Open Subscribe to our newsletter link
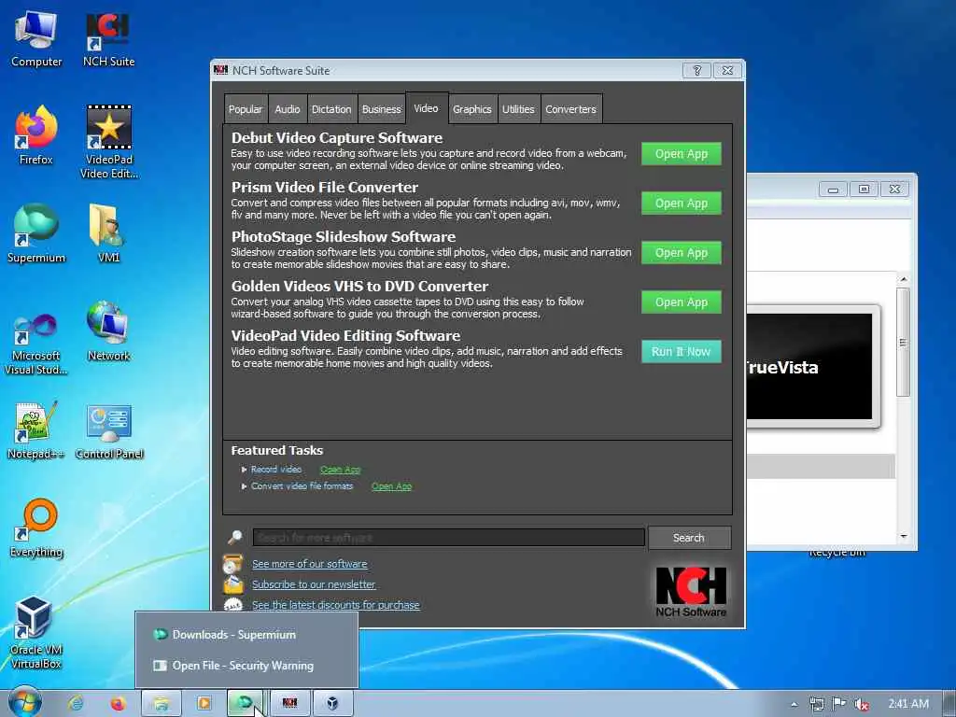Viewport: 956px width, 717px height. pos(314,584)
